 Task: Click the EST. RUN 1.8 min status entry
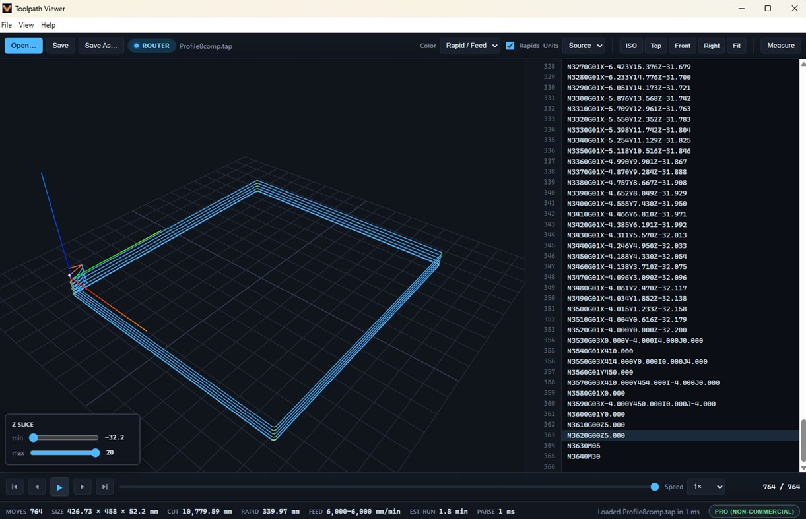438,511
